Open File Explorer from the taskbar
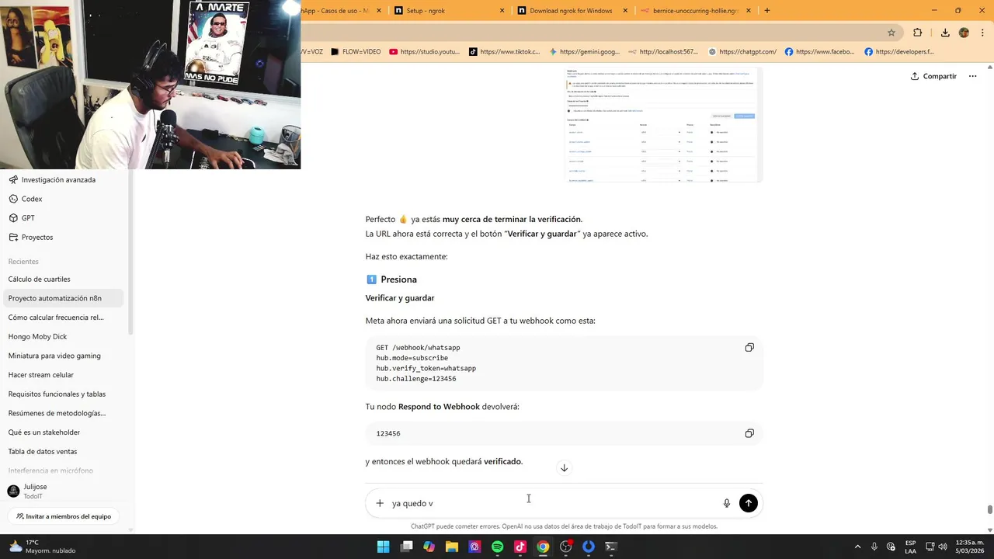The image size is (994, 559). tap(452, 547)
